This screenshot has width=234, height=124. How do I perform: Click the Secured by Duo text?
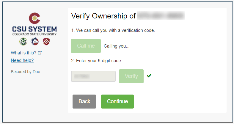tap(25, 72)
